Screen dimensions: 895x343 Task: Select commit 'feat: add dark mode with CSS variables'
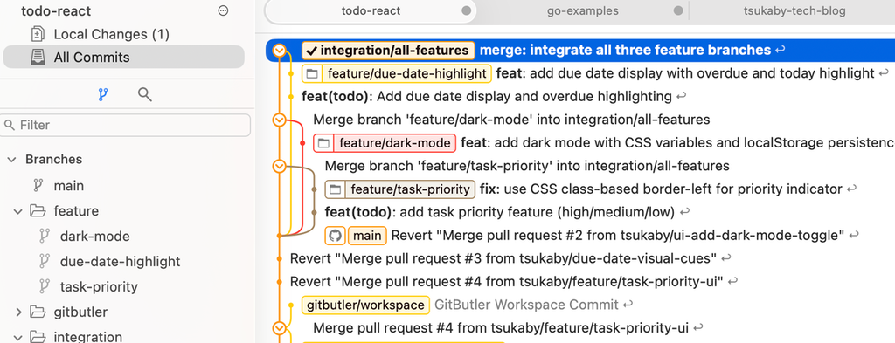coord(677,143)
